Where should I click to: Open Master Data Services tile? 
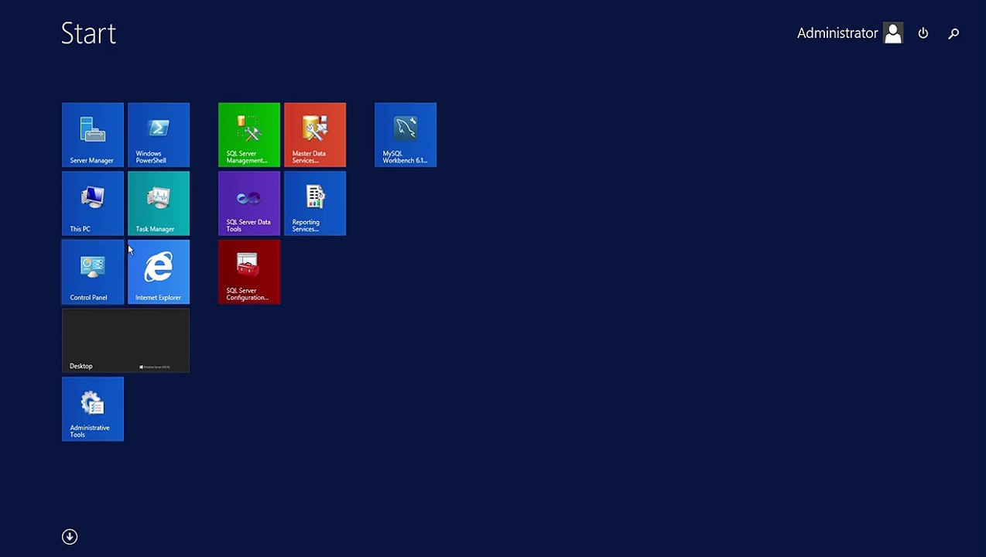point(315,135)
